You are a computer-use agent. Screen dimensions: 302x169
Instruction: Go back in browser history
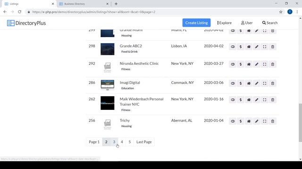[x=5, y=12]
